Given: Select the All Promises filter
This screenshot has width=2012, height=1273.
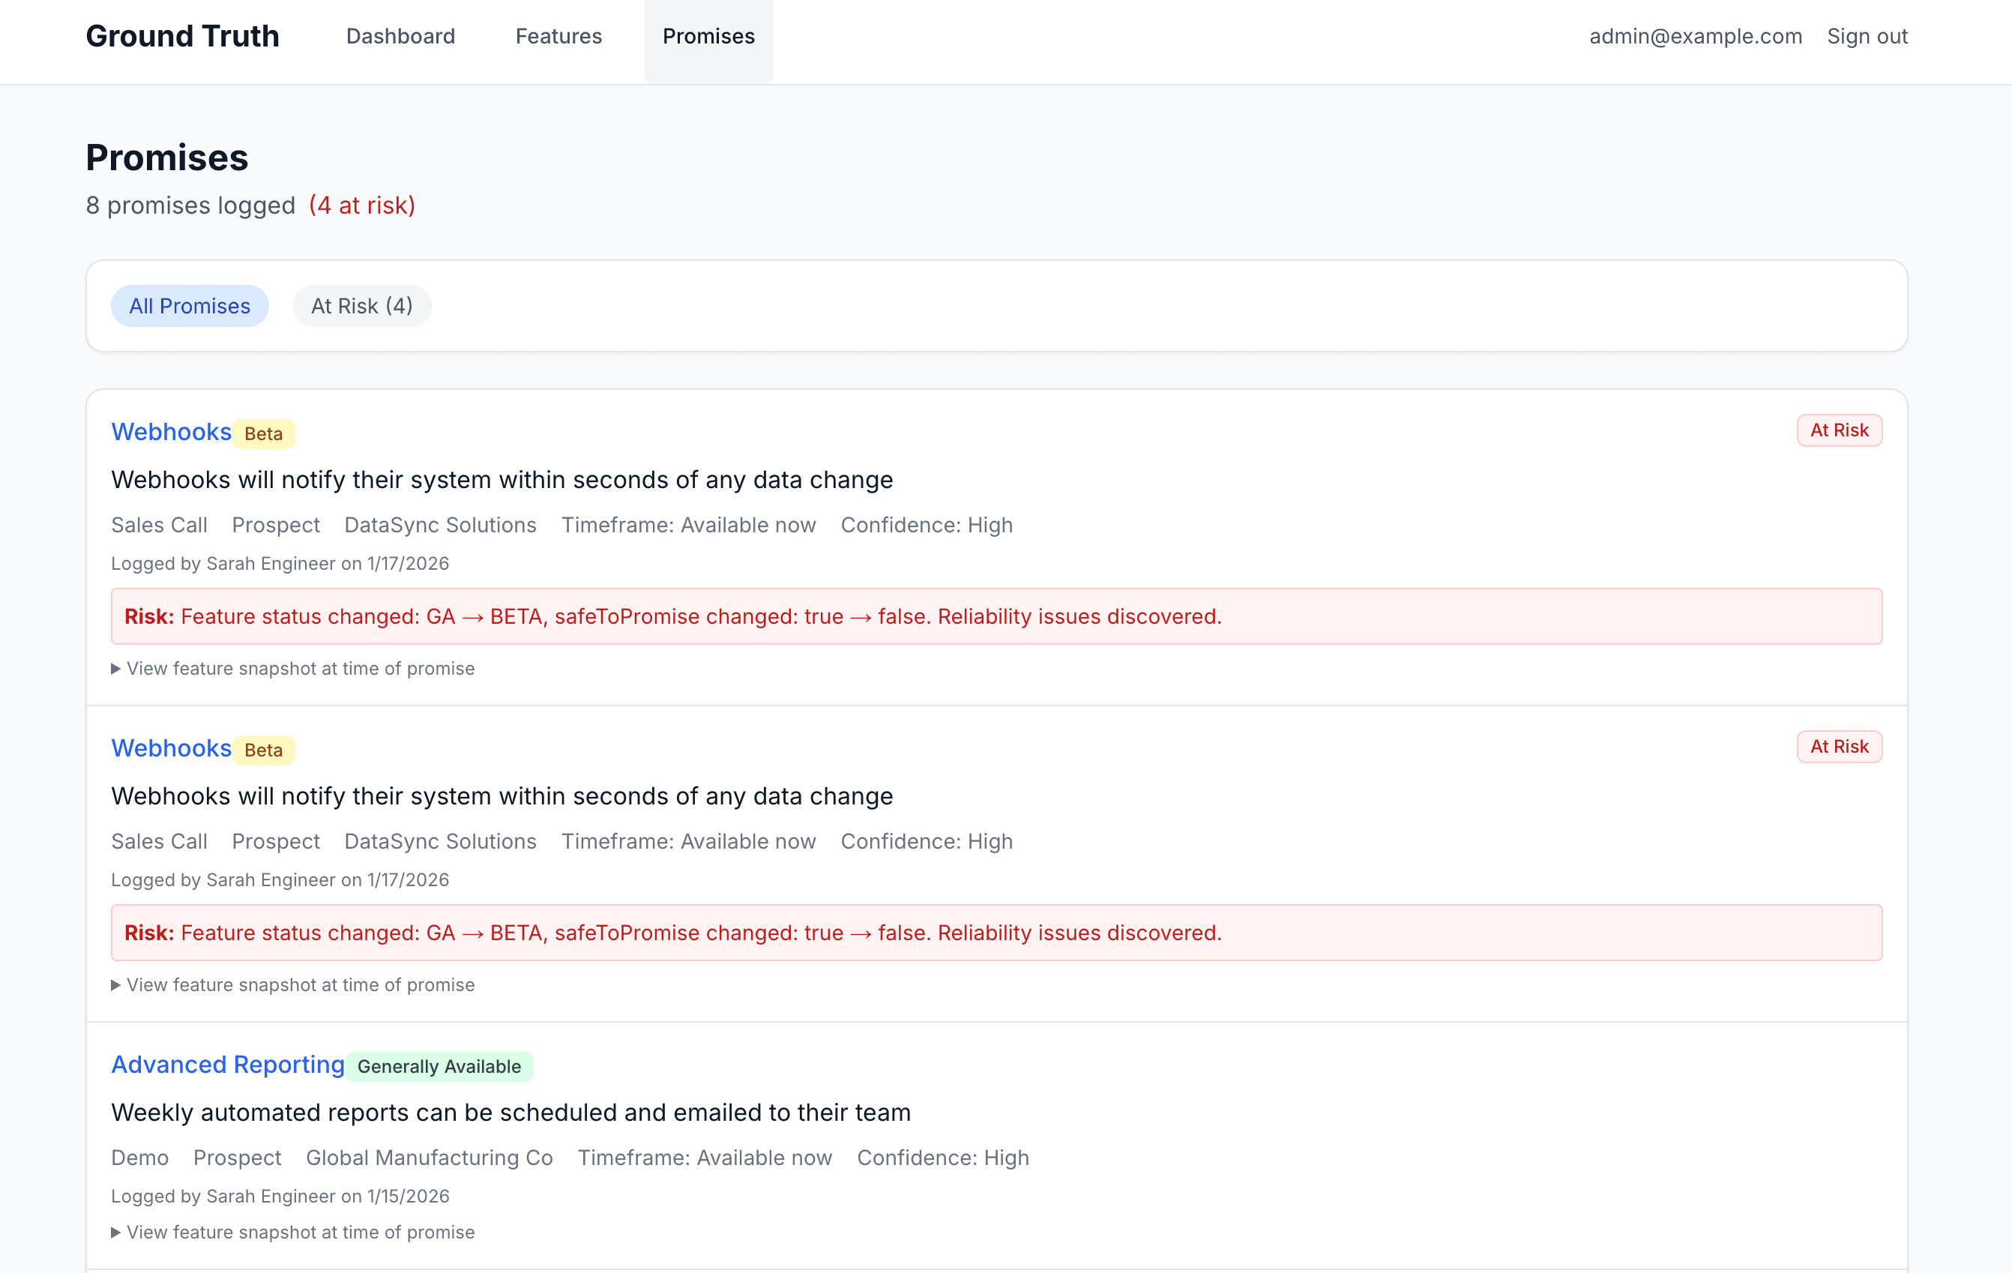Looking at the screenshot, I should (189, 306).
